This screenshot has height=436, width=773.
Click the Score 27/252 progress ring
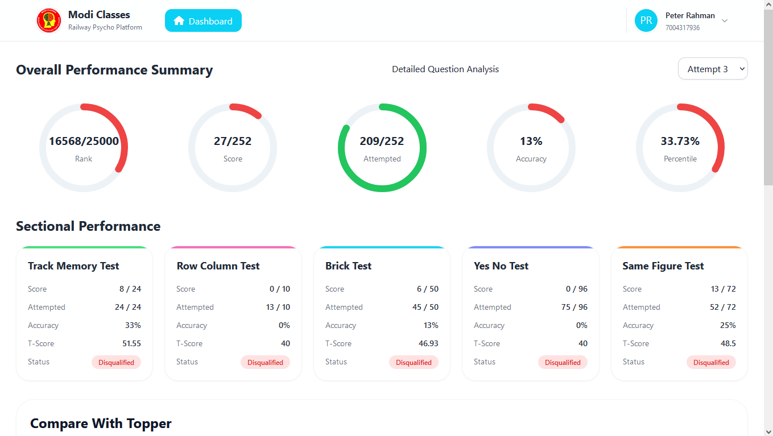[x=233, y=148]
